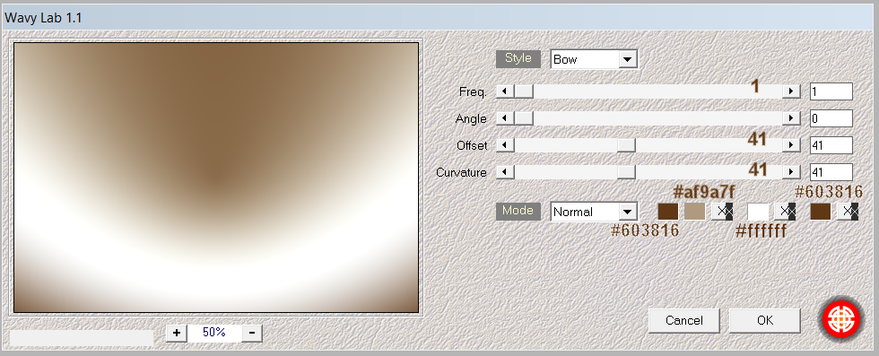The width and height of the screenshot is (879, 356).
Task: Zoom out preview with minus button
Action: (x=252, y=333)
